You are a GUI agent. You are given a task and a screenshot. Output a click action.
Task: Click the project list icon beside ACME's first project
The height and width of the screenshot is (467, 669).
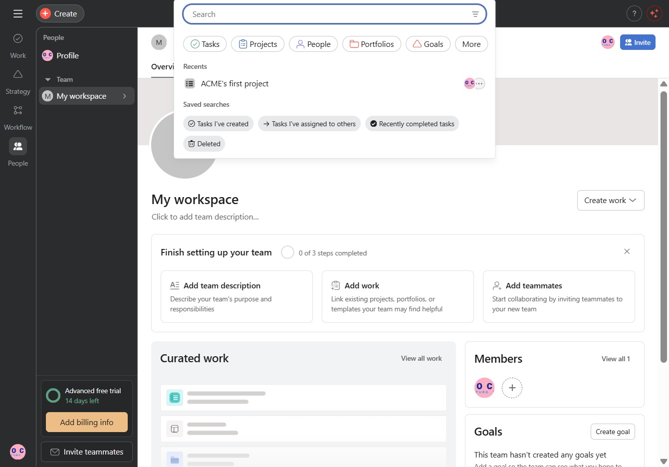pyautogui.click(x=190, y=83)
